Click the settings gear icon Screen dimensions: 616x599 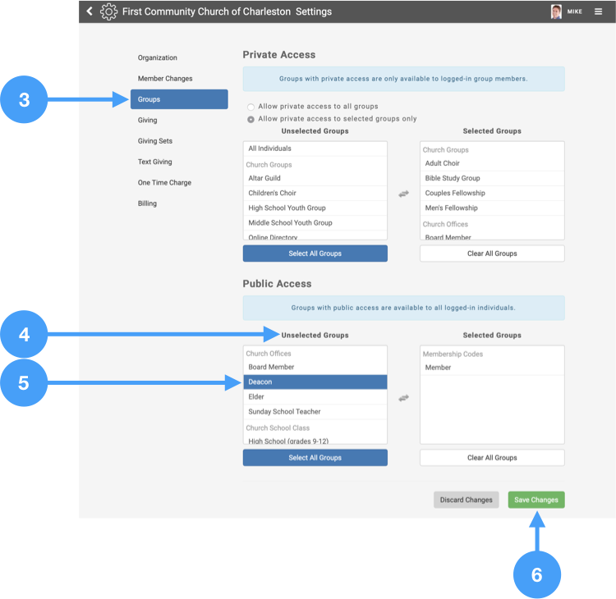[x=108, y=11]
